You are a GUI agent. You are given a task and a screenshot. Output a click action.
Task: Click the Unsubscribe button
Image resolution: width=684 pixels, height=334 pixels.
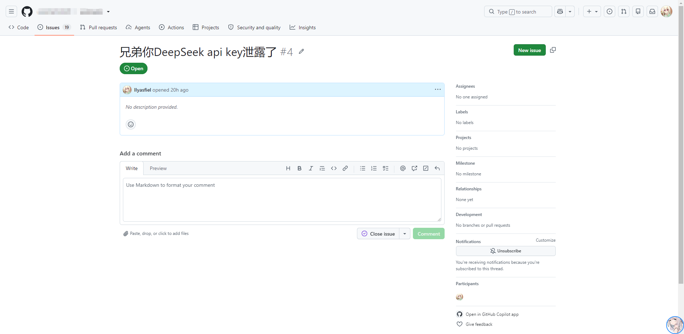coord(506,251)
